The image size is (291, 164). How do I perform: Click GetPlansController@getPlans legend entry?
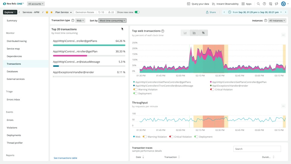coord(162,82)
